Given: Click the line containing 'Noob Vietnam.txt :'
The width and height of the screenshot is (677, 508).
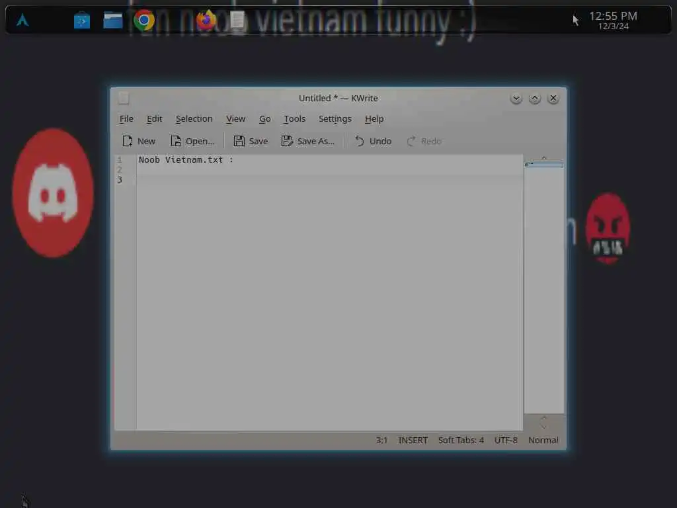Looking at the screenshot, I should pos(330,160).
